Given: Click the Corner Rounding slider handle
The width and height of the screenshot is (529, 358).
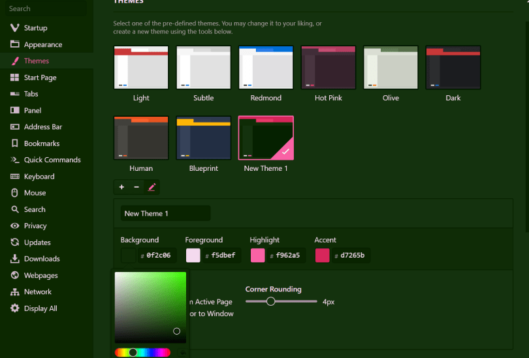Looking at the screenshot, I should 270,301.
